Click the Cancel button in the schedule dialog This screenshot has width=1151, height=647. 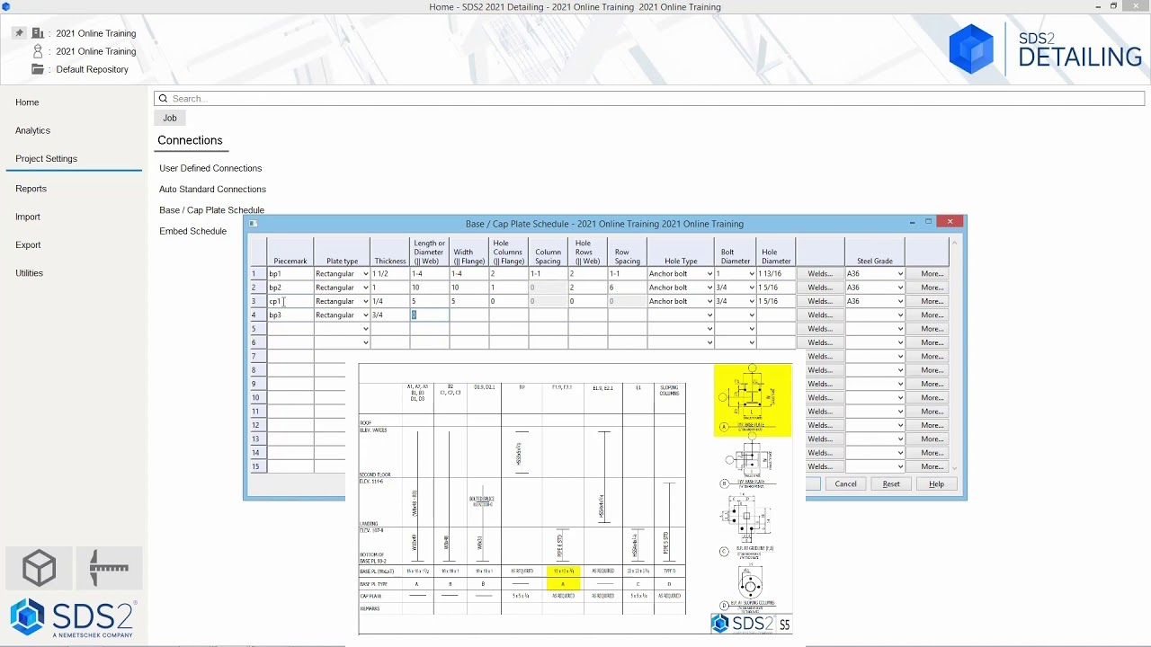[845, 483]
